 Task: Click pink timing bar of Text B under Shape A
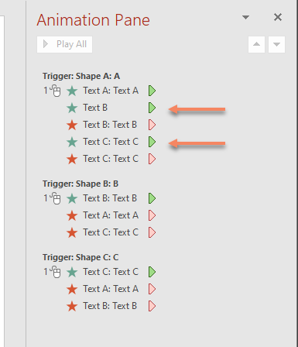click(152, 125)
